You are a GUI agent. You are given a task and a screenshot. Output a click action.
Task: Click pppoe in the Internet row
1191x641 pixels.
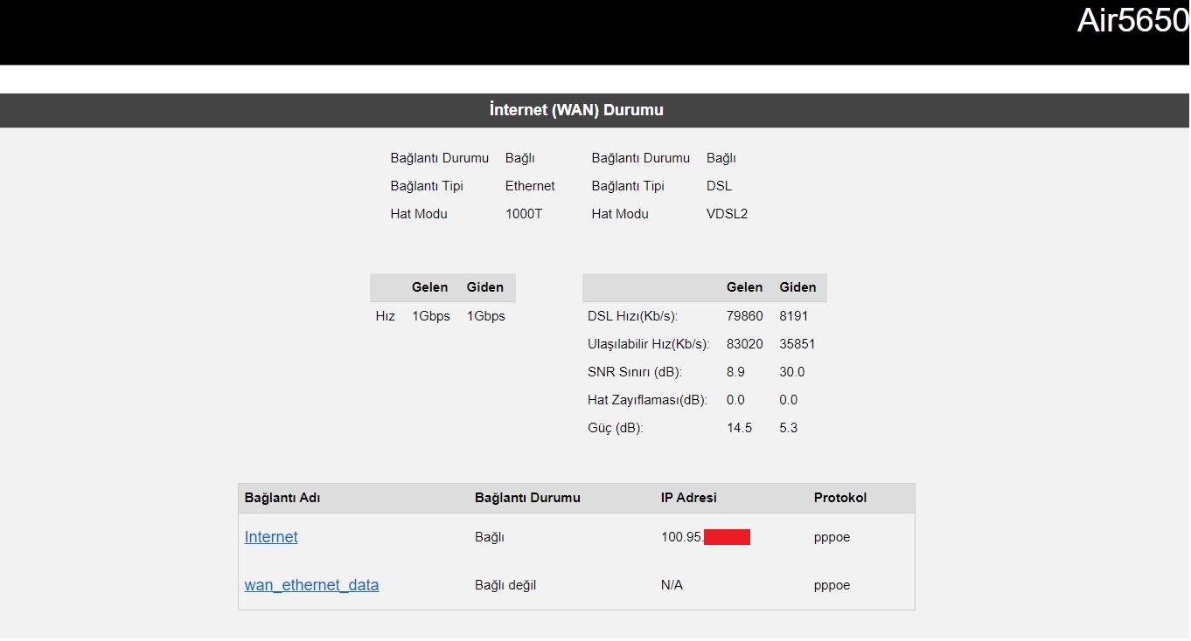click(x=832, y=537)
